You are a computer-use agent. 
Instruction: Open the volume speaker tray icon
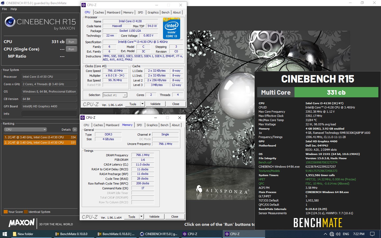338,234
